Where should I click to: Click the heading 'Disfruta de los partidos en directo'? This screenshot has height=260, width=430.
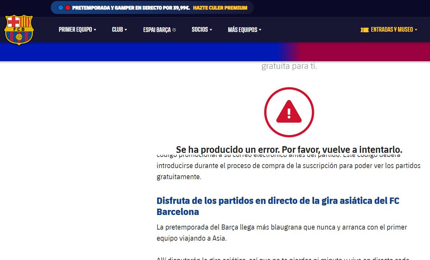(278, 206)
